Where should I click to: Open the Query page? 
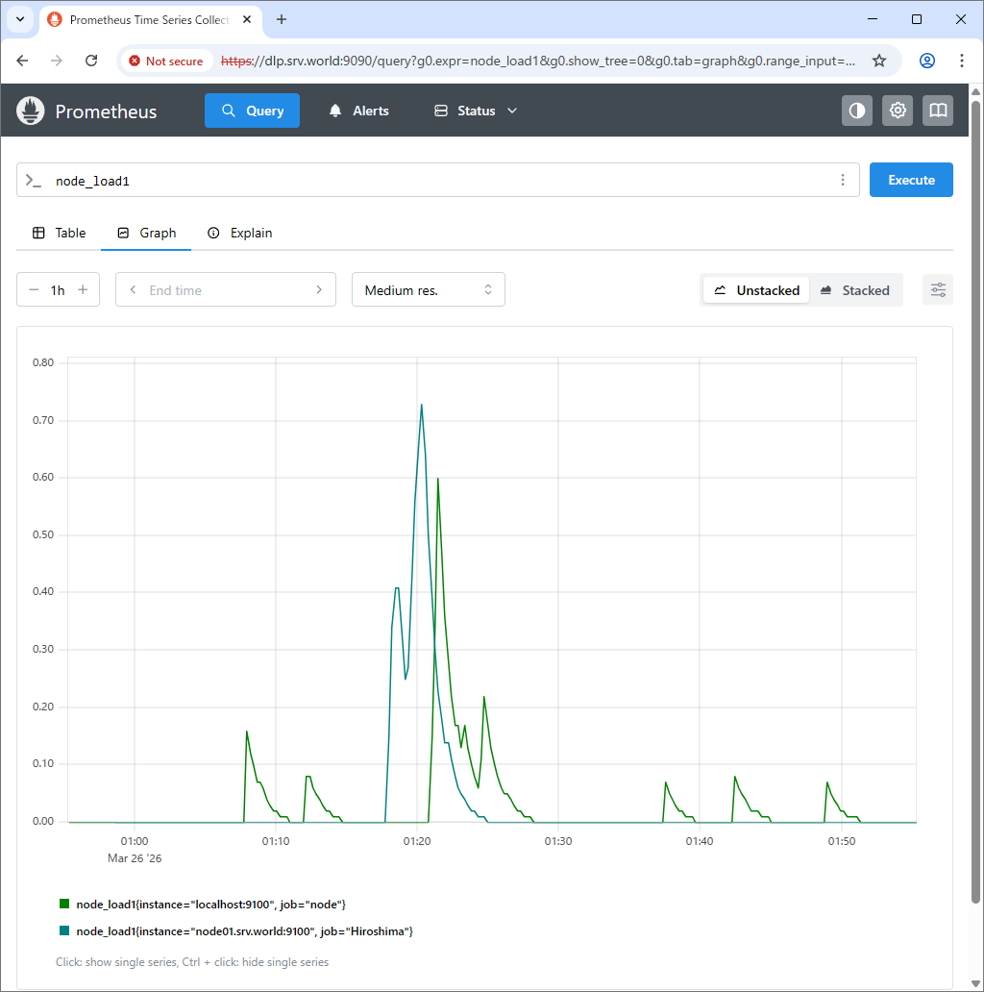point(253,111)
